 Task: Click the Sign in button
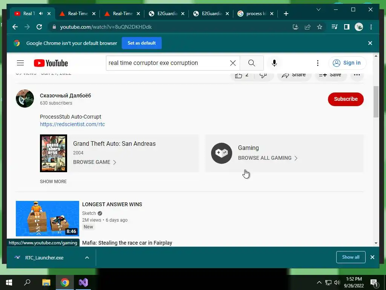347,63
